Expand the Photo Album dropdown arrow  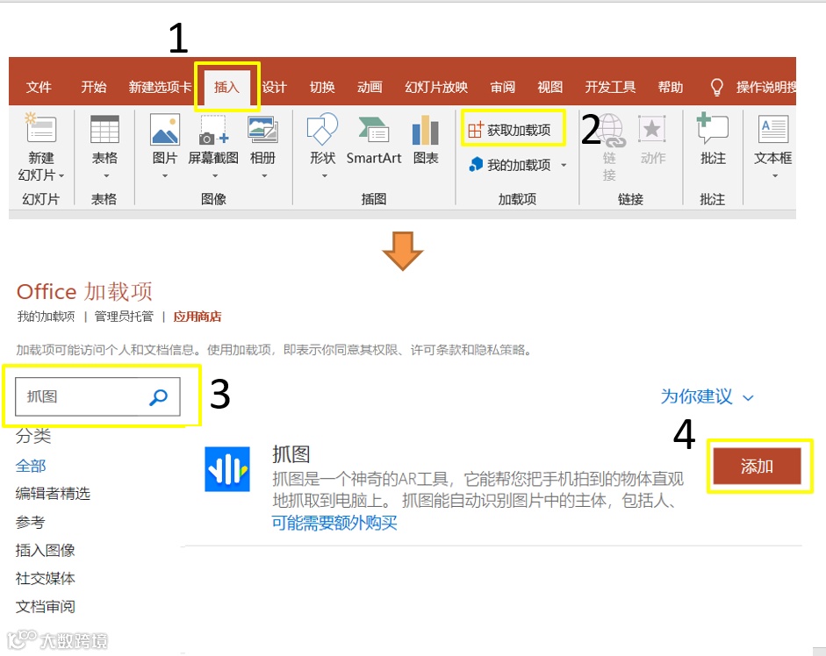tap(264, 176)
